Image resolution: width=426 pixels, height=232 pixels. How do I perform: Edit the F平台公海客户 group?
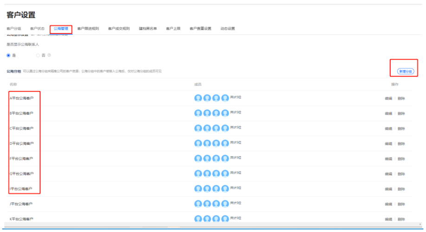click(388, 159)
